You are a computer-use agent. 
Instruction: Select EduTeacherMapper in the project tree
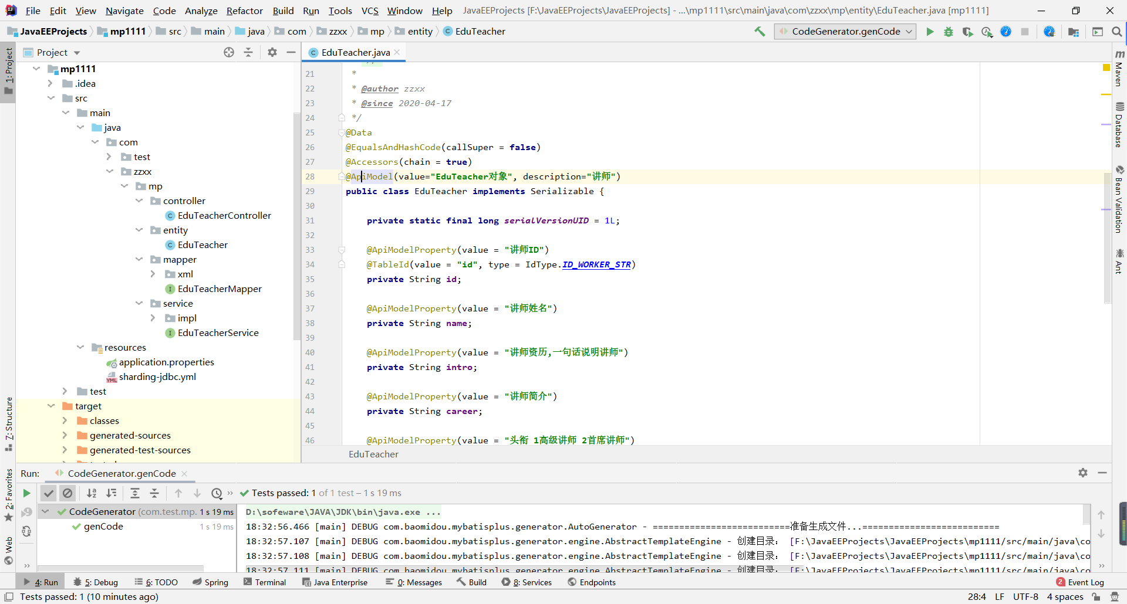click(x=220, y=289)
